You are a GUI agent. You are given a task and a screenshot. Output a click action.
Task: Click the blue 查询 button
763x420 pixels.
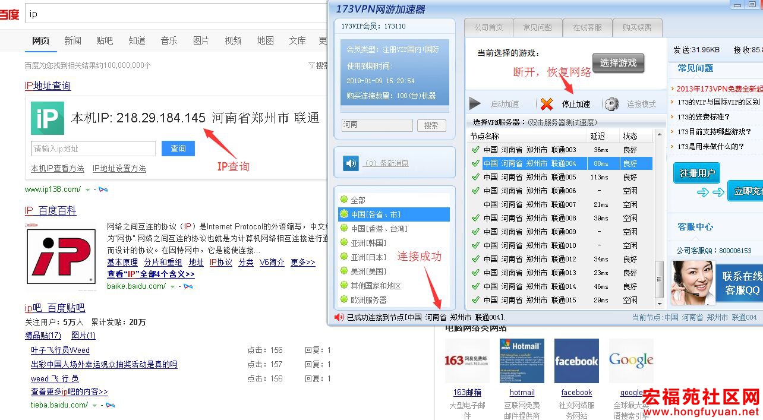tap(178, 149)
